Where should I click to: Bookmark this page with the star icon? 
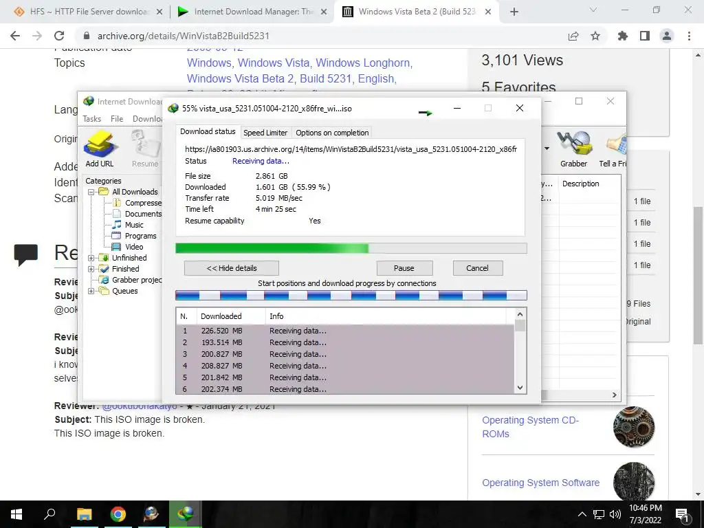pyautogui.click(x=595, y=36)
